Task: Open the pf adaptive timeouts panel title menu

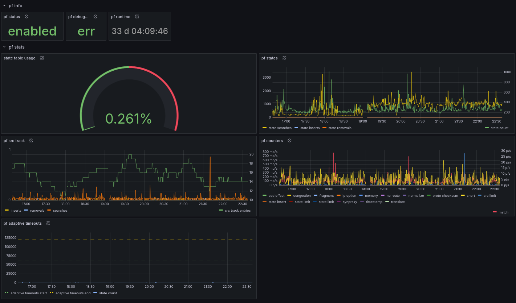Action: (23, 223)
